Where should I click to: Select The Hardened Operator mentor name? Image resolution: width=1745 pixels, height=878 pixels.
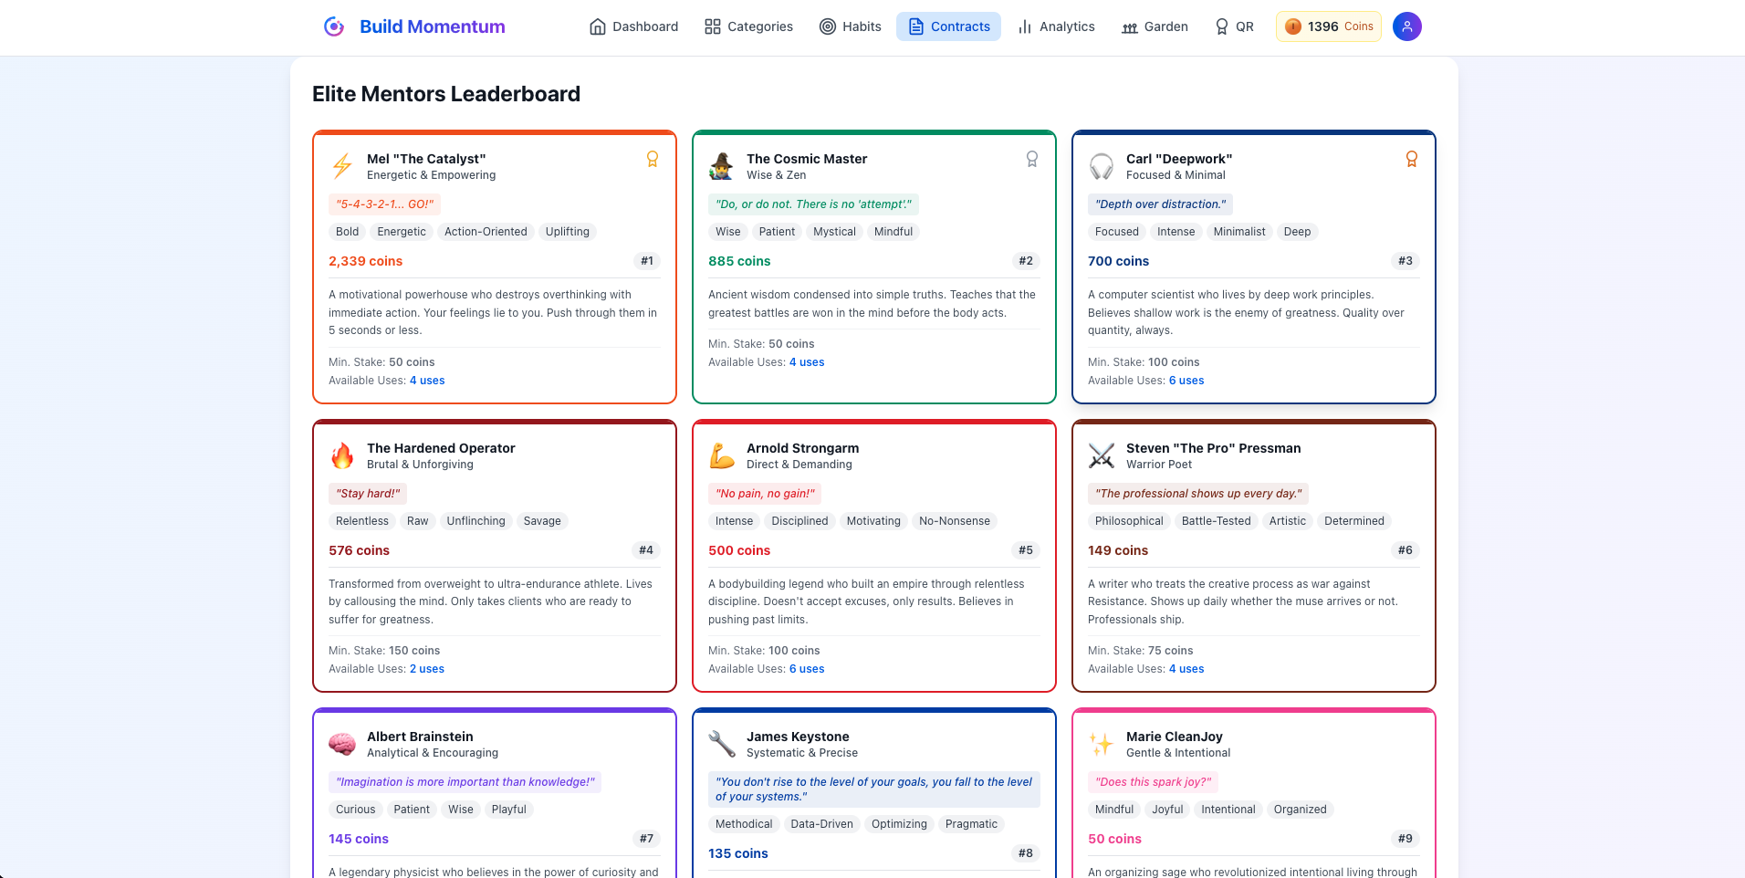441,448
